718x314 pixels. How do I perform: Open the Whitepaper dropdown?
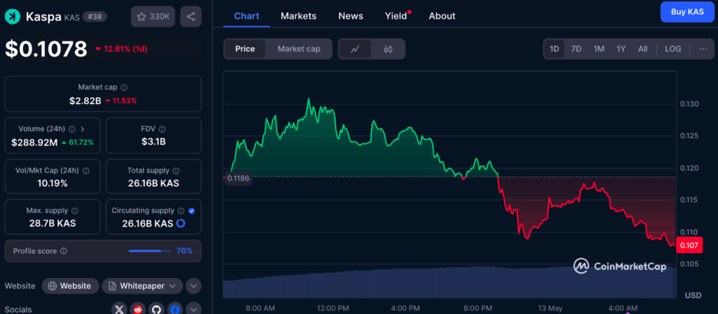(142, 286)
